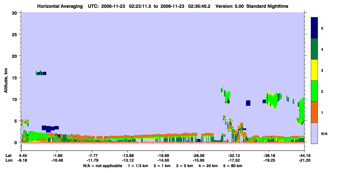338x173 pixels.
Task: Click the '1 = 1/3 km' legend entry
Action: coord(138,166)
